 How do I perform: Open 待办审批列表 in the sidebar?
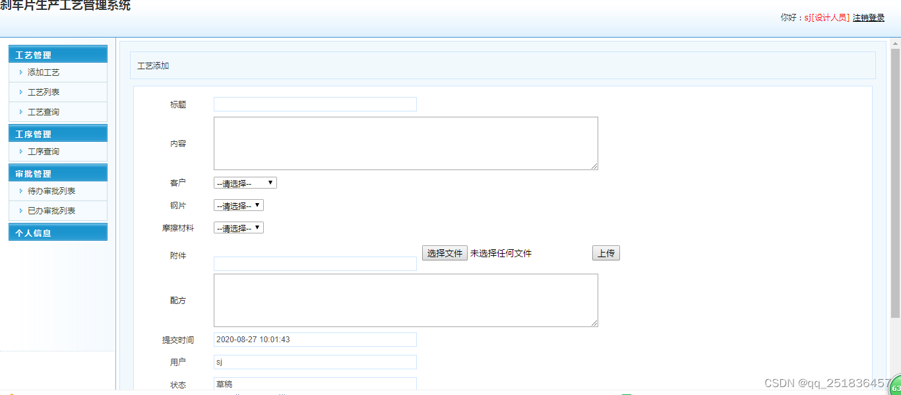click(51, 191)
